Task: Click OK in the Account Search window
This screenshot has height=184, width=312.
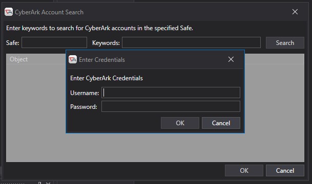Action: tap(244, 170)
